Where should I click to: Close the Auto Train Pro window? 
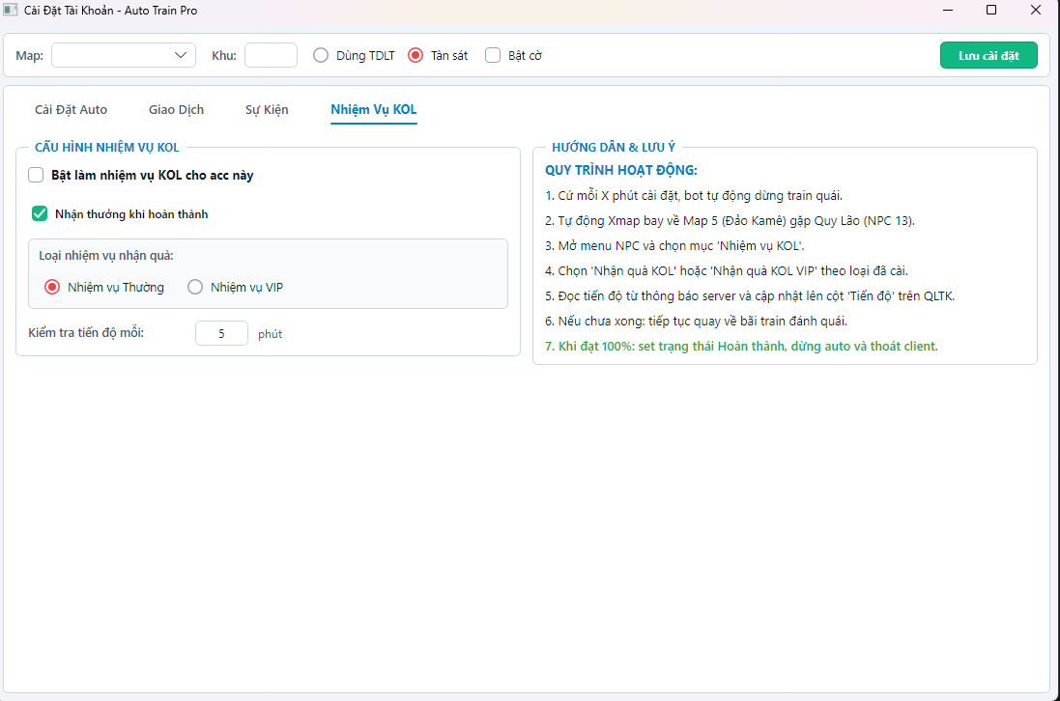tap(1035, 10)
